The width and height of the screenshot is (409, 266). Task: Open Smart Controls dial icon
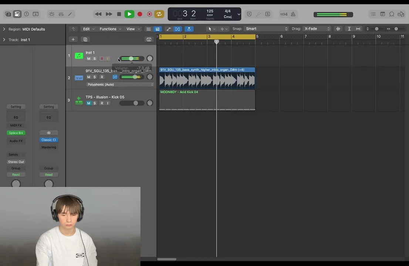pyautogui.click(x=52, y=14)
